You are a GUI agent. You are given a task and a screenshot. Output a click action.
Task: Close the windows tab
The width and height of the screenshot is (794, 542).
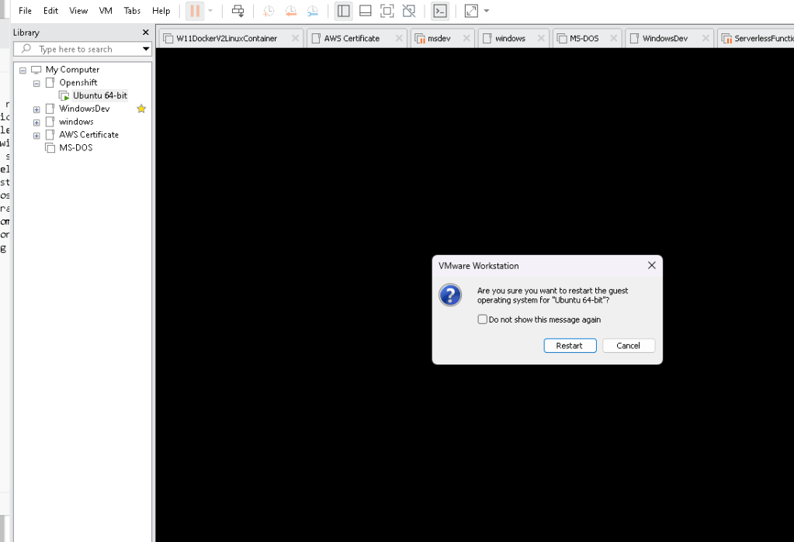click(541, 38)
